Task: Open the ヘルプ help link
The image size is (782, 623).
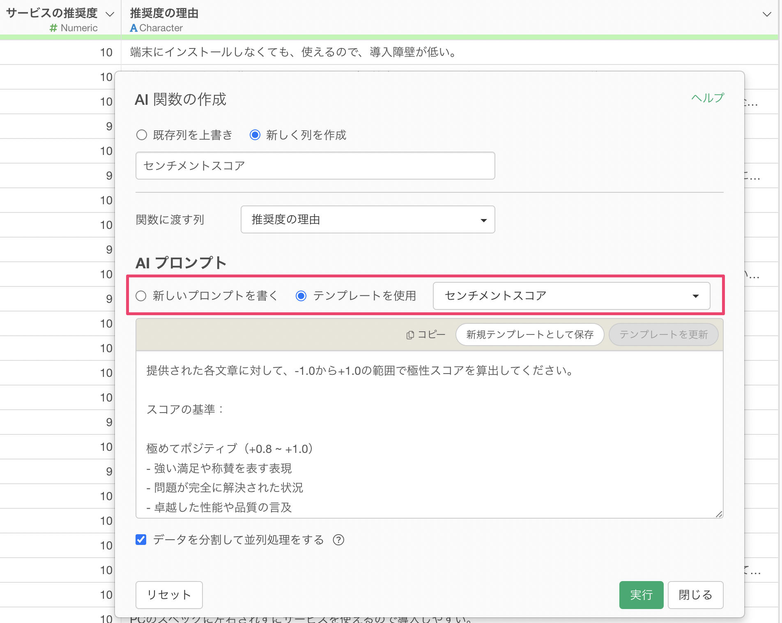Action: [707, 98]
